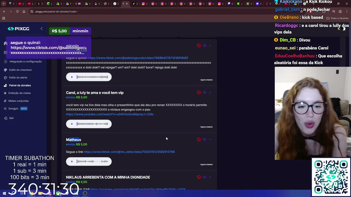Skip the Matheus donation alert

click(210, 140)
